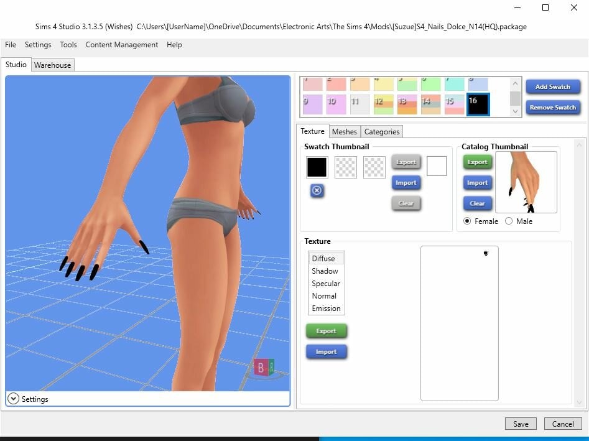This screenshot has width=589, height=441.
Task: Open the File menu
Action: coord(11,45)
